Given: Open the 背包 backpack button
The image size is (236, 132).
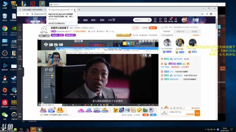Looking at the screenshot, I should (x=153, y=115).
